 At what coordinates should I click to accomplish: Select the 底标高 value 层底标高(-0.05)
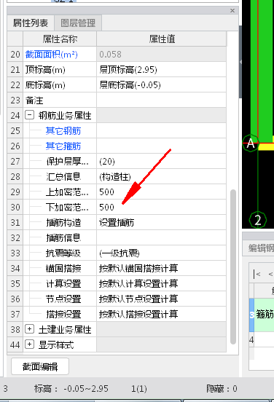tap(161, 85)
